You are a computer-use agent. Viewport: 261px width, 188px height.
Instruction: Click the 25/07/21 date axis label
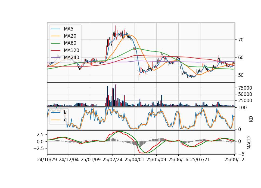click(200, 160)
